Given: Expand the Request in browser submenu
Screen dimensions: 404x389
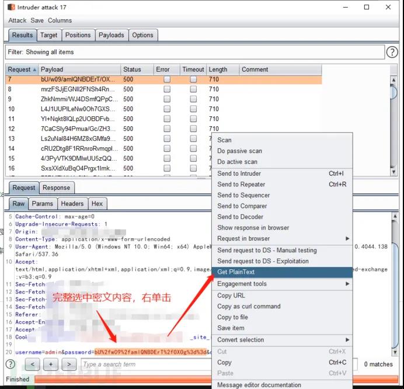Looking at the screenshot, I should 282,238.
